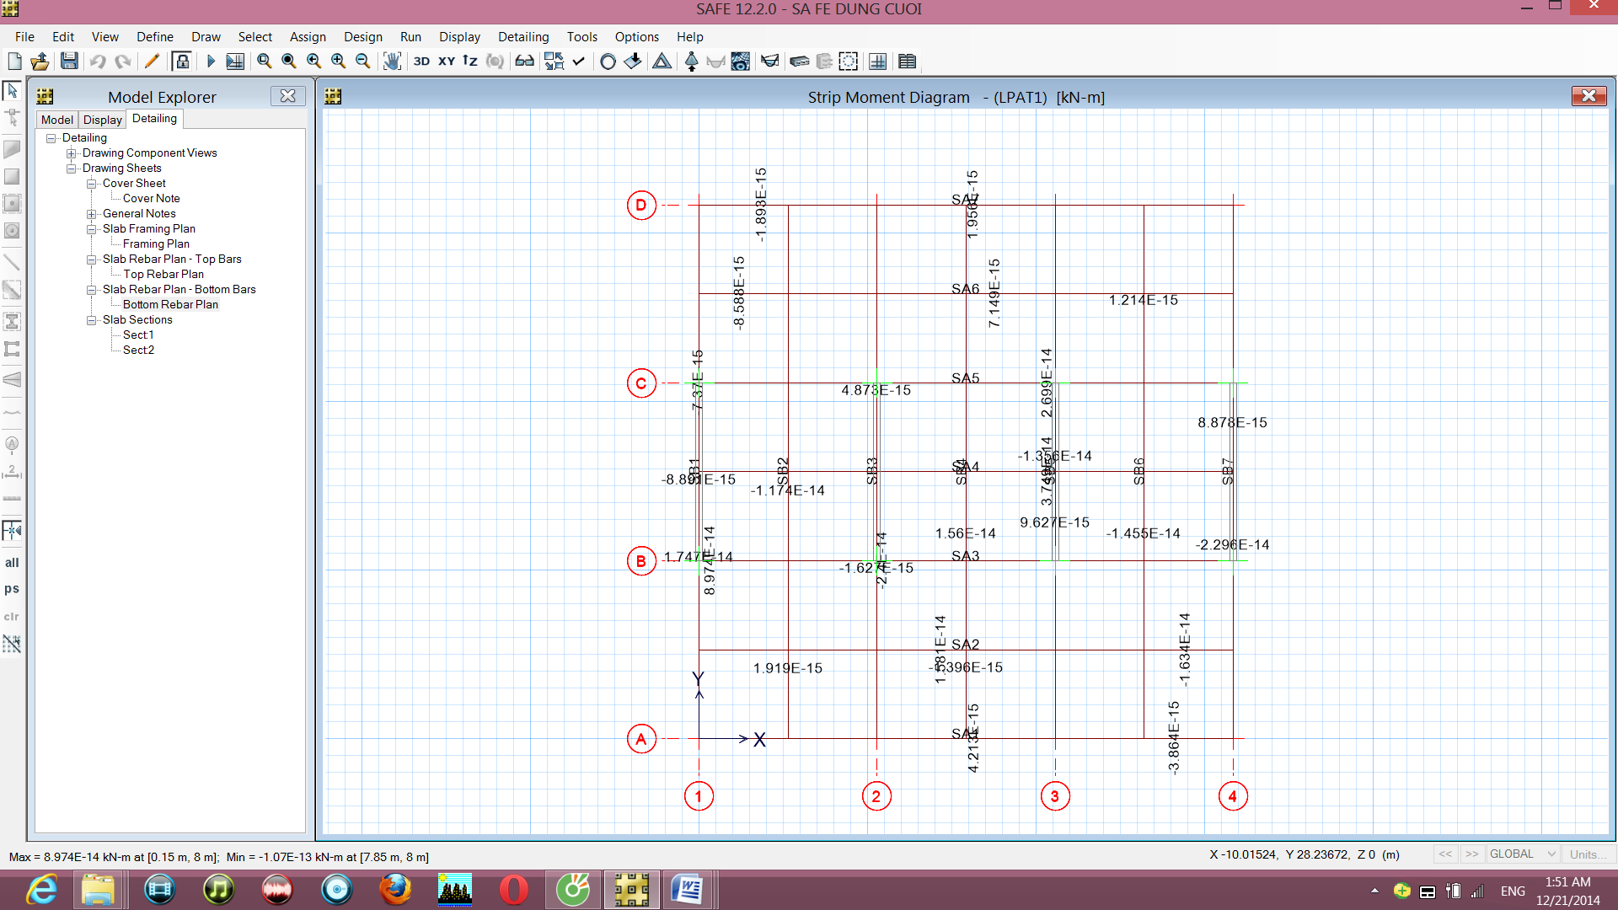Run analysis with the play arrow icon
The image size is (1618, 910).
(x=211, y=62)
